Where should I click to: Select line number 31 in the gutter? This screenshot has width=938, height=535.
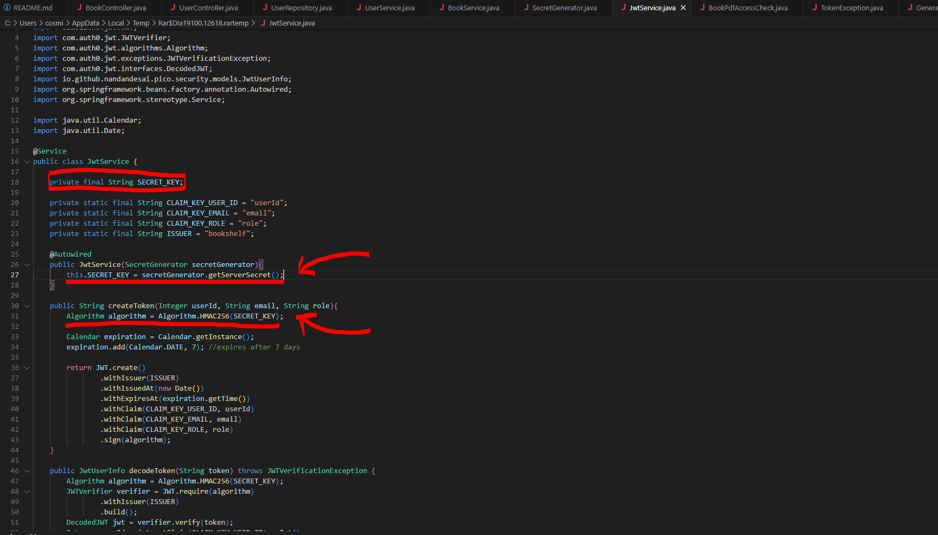click(15, 316)
